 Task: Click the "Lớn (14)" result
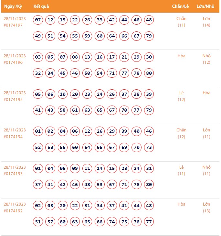(x=206, y=22)
